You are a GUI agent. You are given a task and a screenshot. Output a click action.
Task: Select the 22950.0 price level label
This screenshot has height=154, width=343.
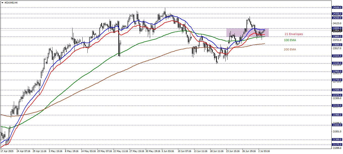[x=337, y=72]
